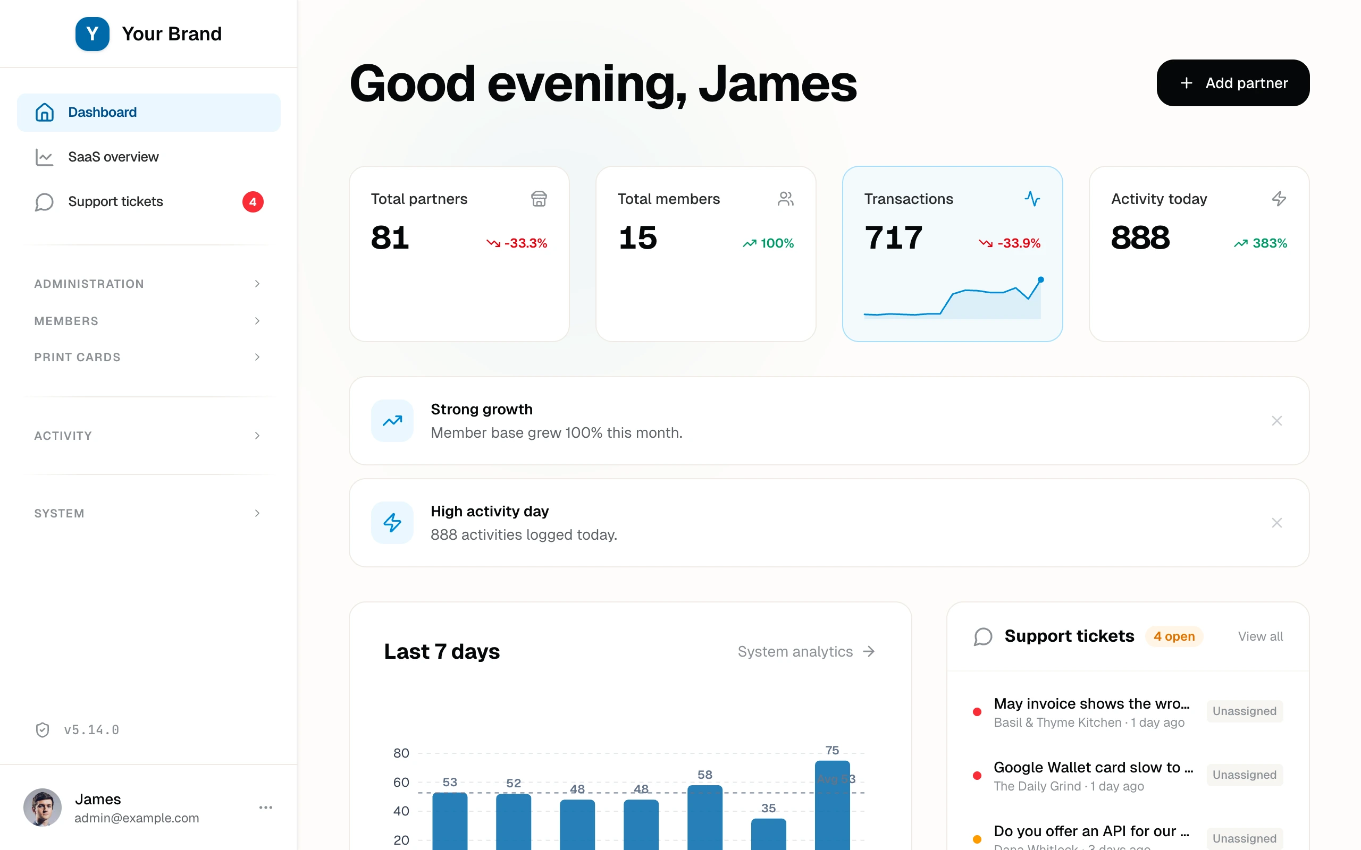The image size is (1361, 850).
Task: Select the Activity today card
Action: [x=1199, y=253]
